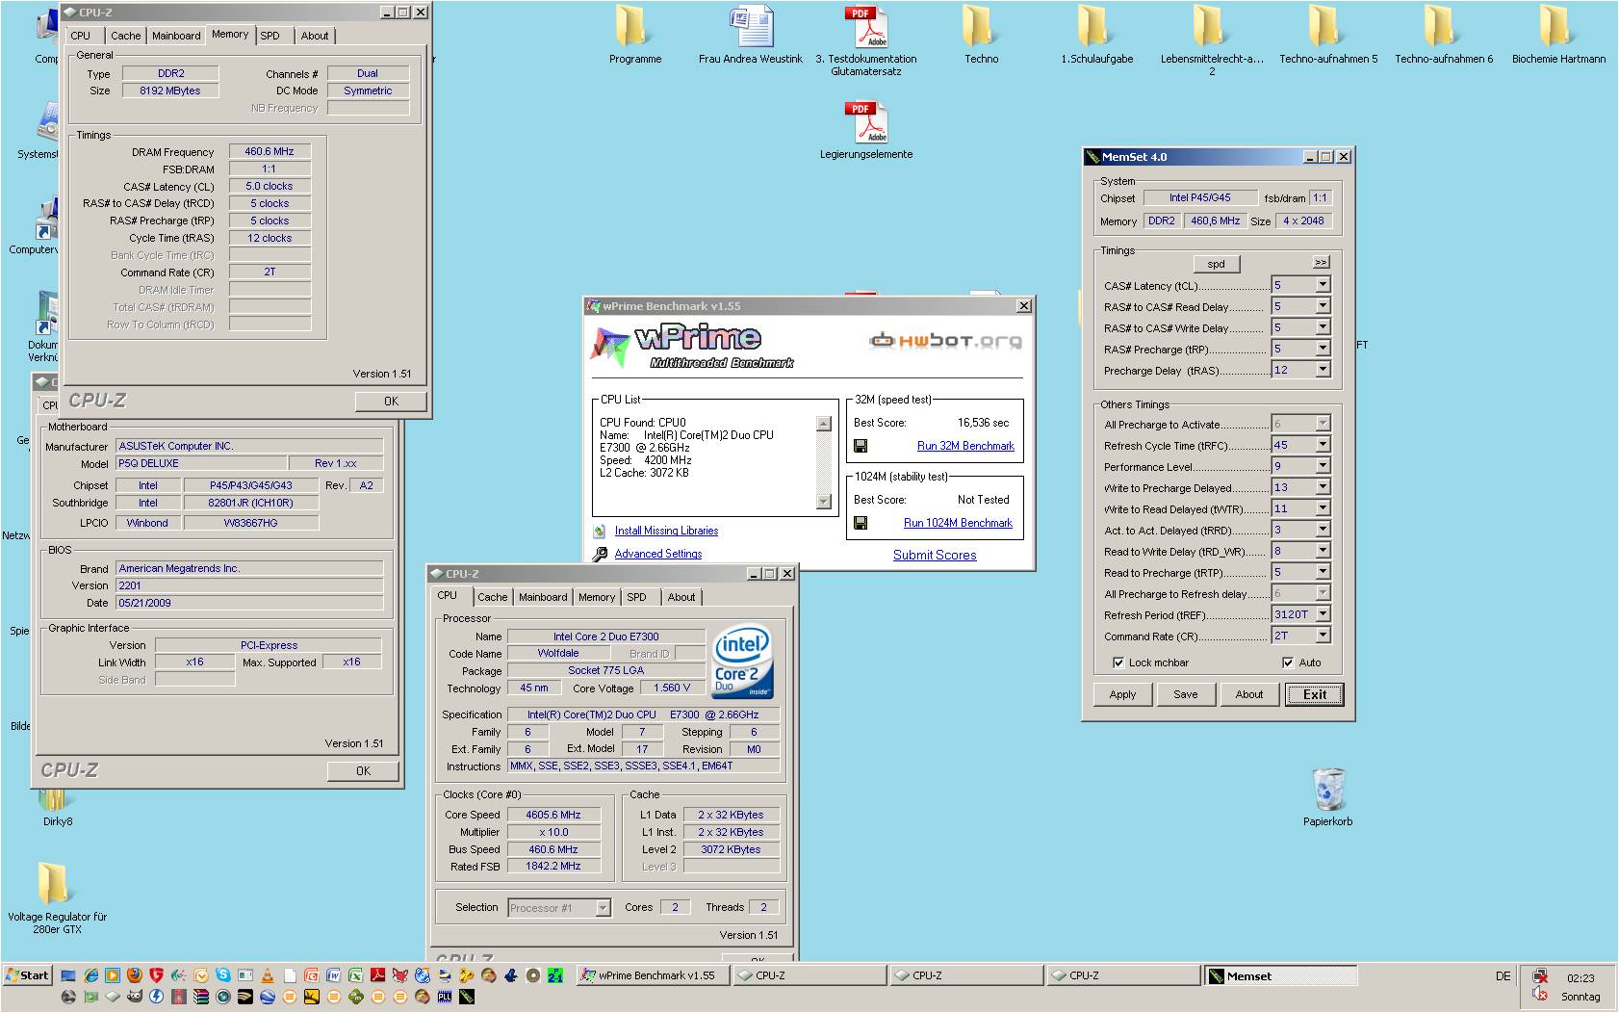Open the RAS# to CAS# Read Delay dropdown
Screen dimensions: 1619x1013
pyautogui.click(x=1323, y=306)
